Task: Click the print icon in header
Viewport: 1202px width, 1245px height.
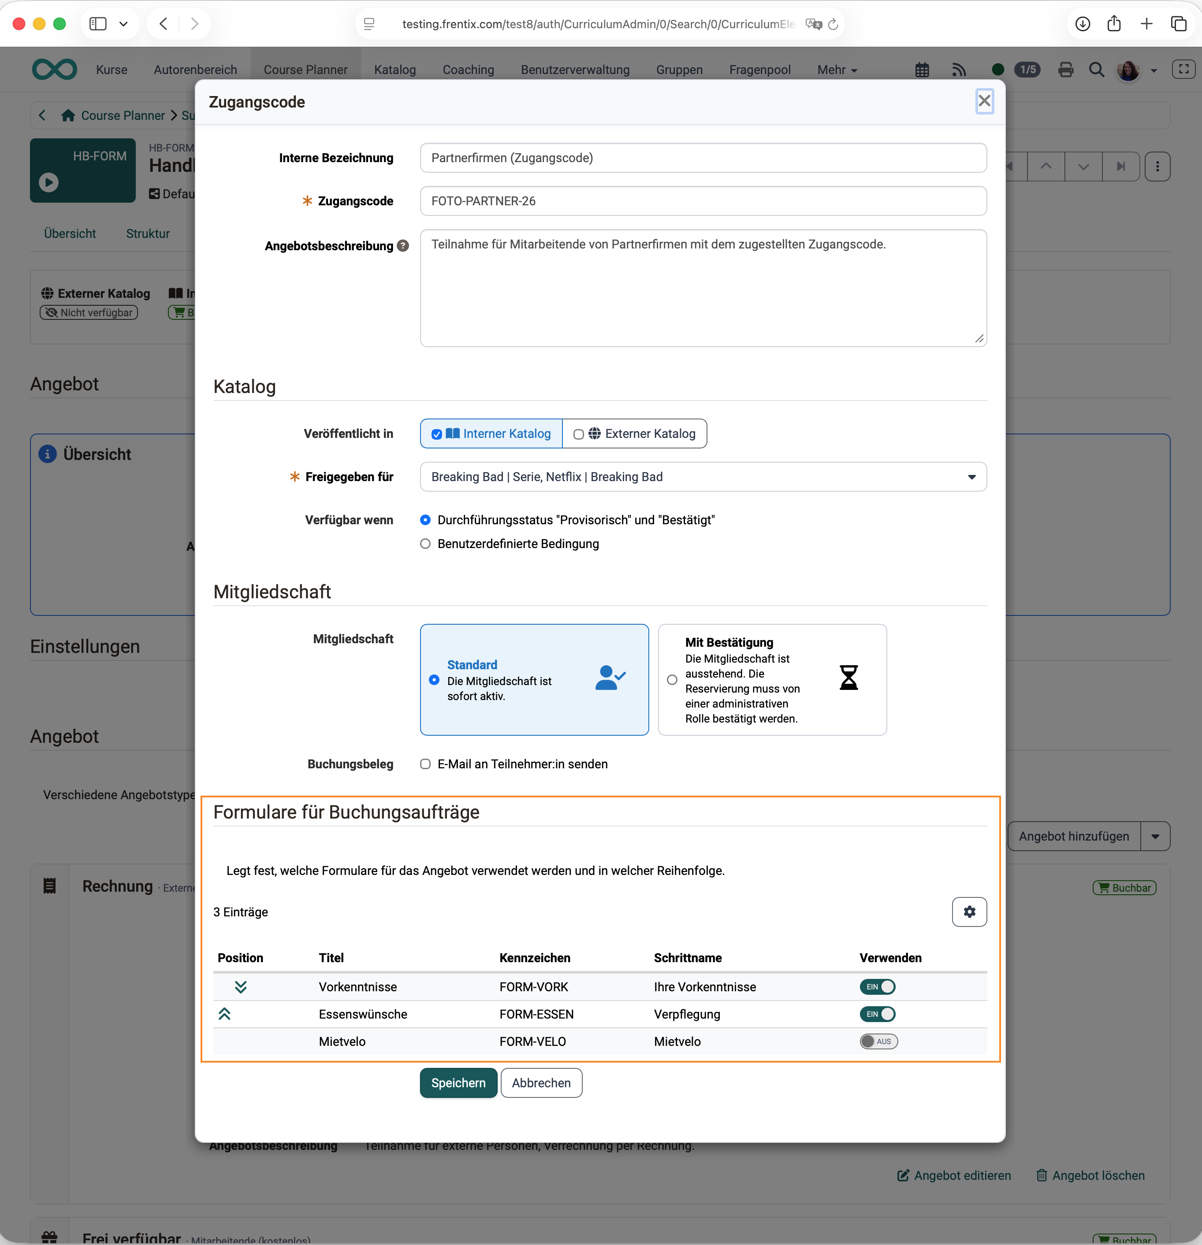Action: pyautogui.click(x=1066, y=70)
